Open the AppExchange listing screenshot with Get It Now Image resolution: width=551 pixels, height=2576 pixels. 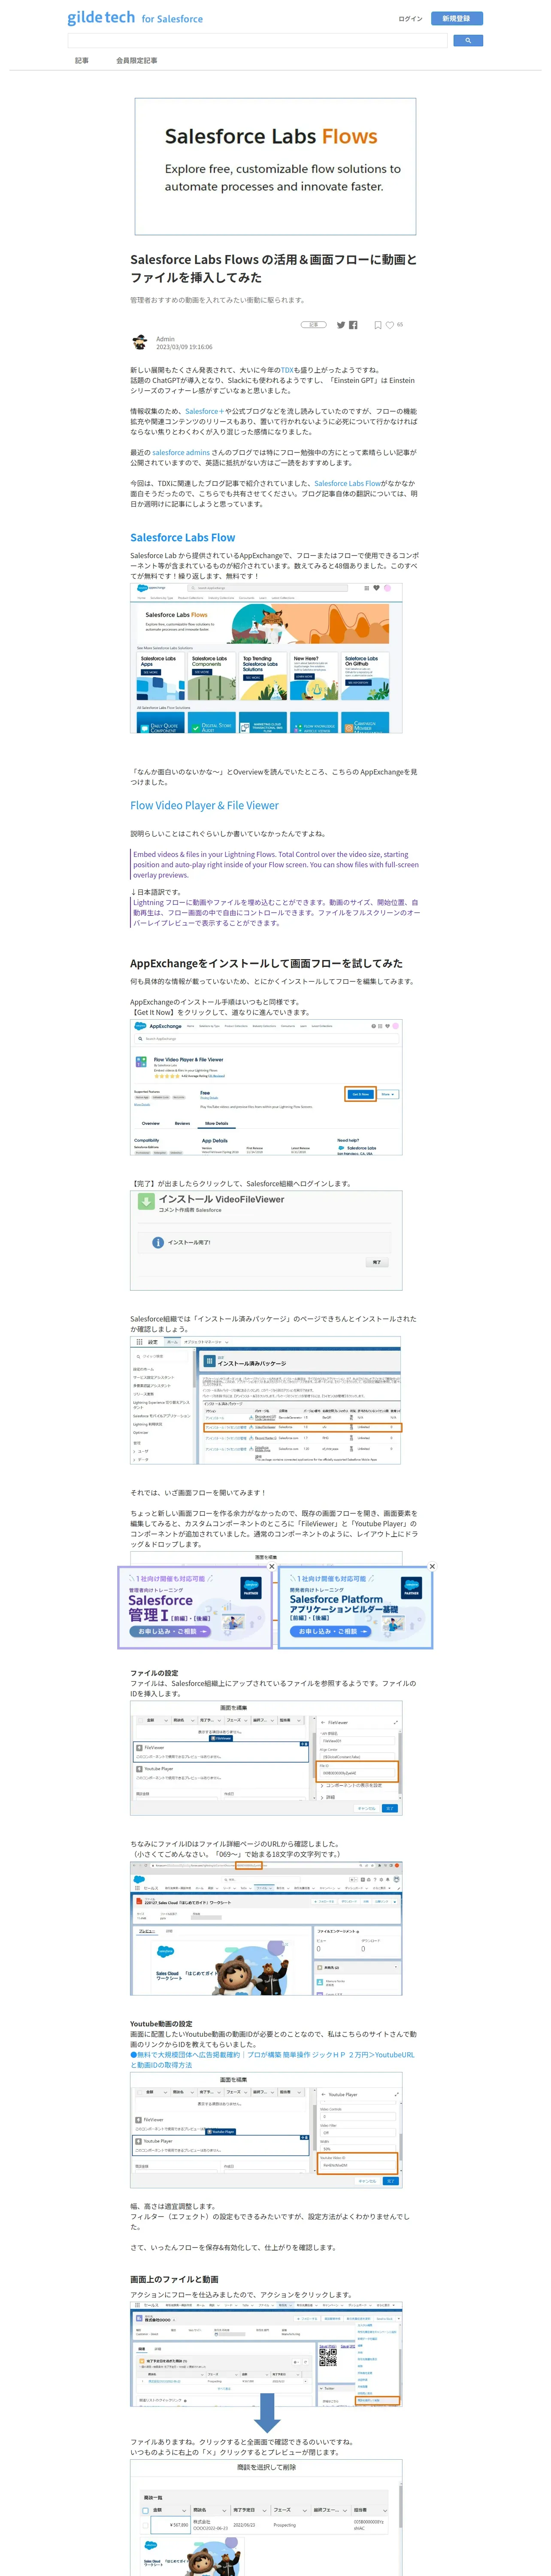(266, 1087)
